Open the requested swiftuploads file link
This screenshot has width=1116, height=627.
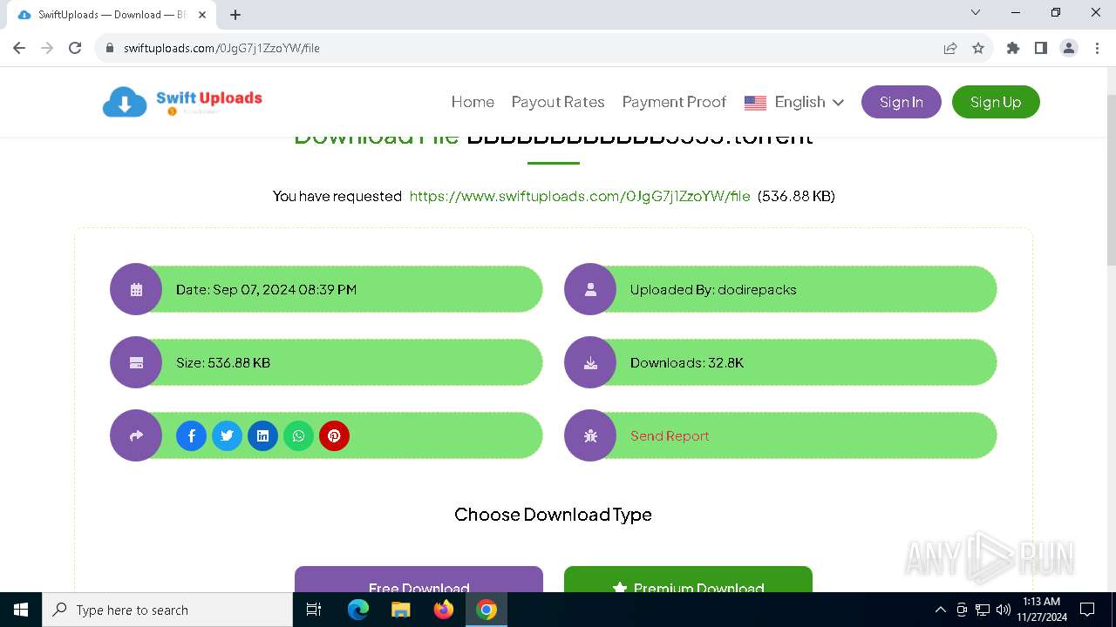tap(580, 196)
